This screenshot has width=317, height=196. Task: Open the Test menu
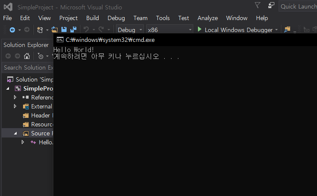pos(183,18)
